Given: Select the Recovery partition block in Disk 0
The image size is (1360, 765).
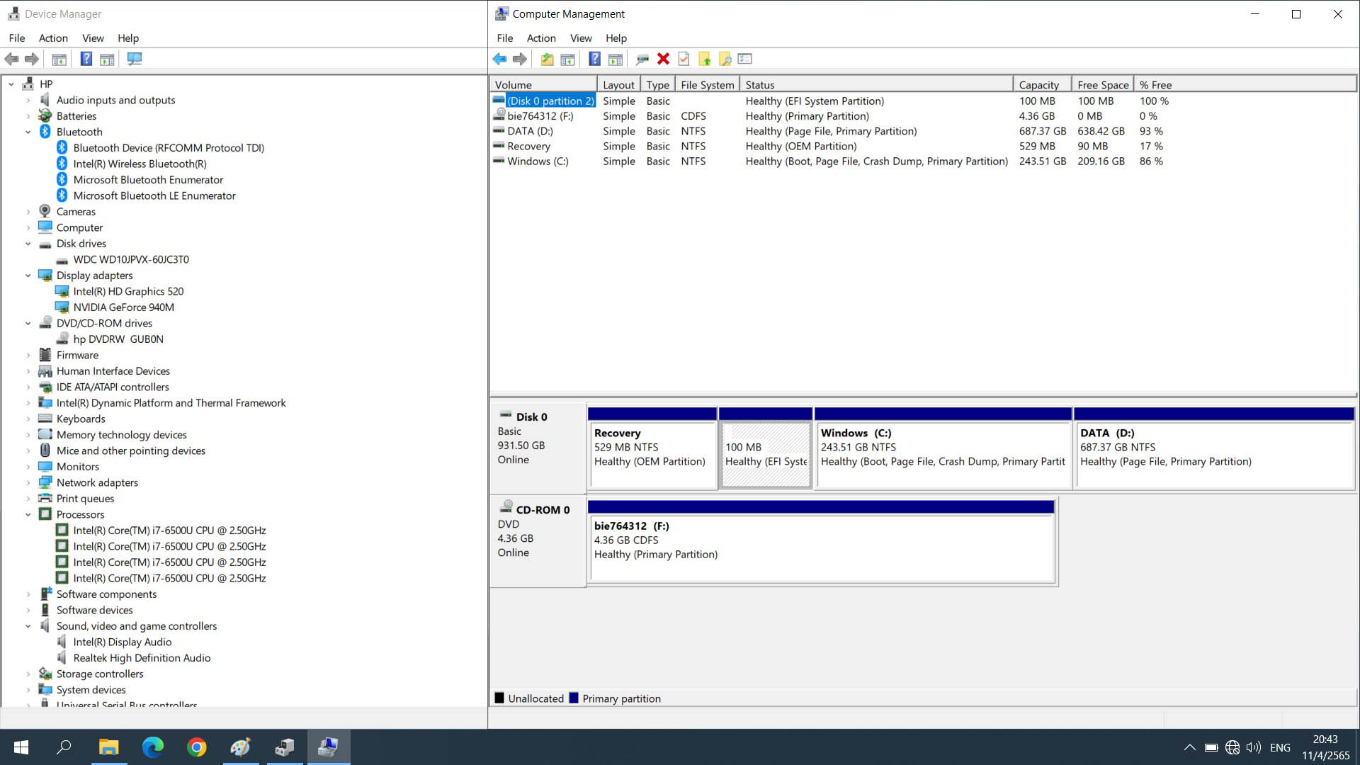Looking at the screenshot, I should (x=652, y=448).
